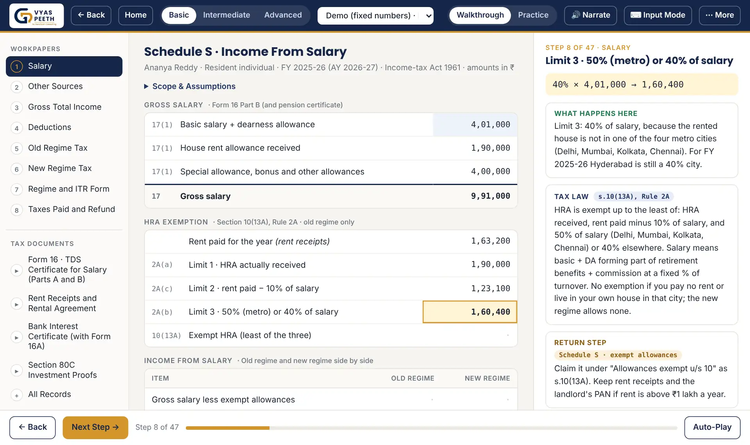
Task: Expand Scope & Assumptions section
Action: click(x=190, y=86)
